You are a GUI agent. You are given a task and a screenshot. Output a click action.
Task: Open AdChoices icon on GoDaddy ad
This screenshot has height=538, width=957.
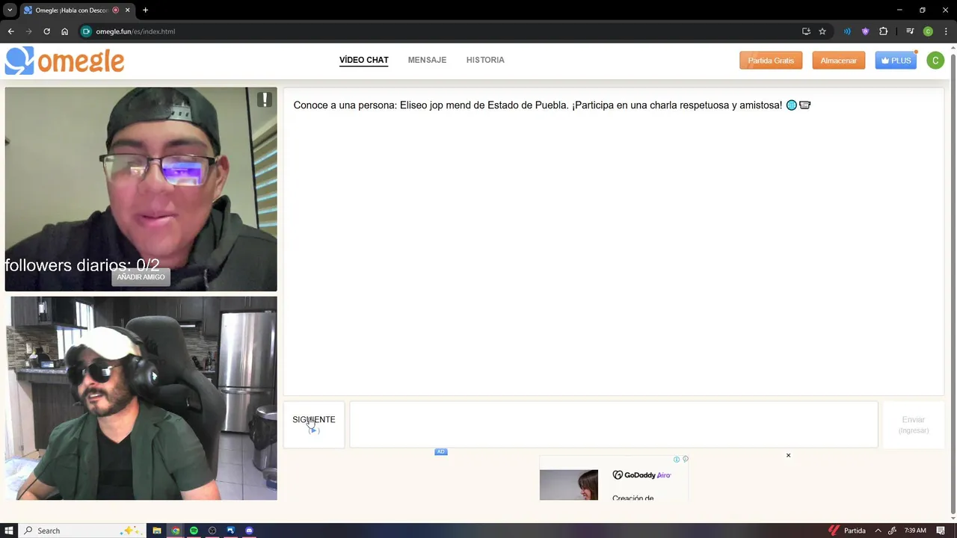click(686, 460)
